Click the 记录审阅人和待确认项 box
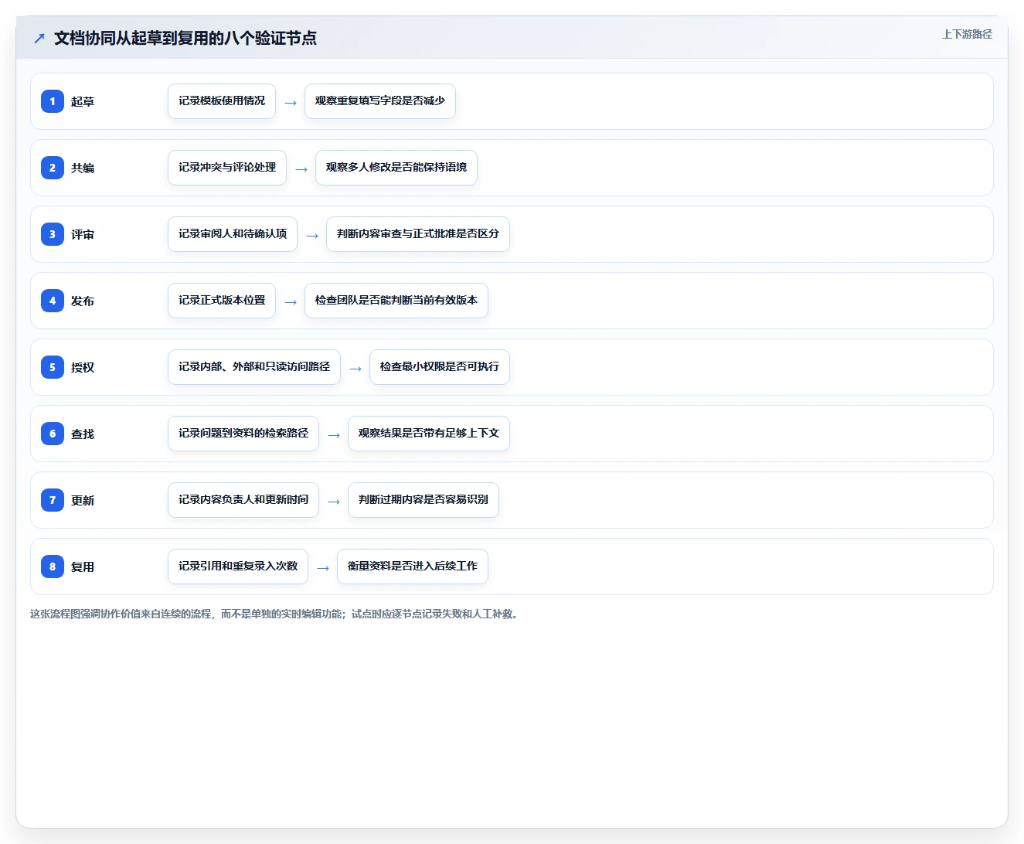This screenshot has height=844, width=1024. (x=233, y=234)
